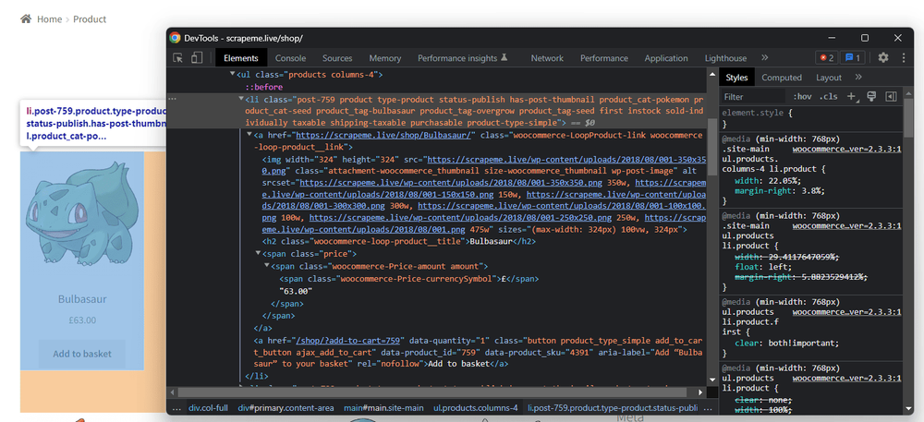Open the Elements tab
The width and height of the screenshot is (924, 422).
point(241,57)
